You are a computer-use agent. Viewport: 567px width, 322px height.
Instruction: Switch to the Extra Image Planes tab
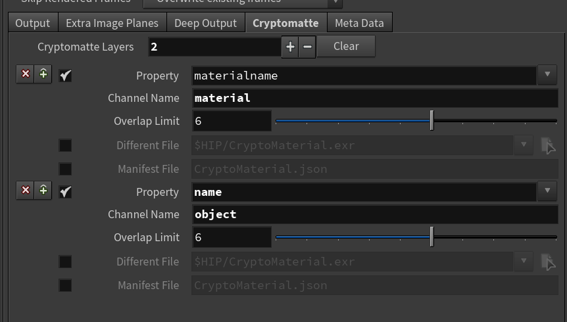(112, 23)
